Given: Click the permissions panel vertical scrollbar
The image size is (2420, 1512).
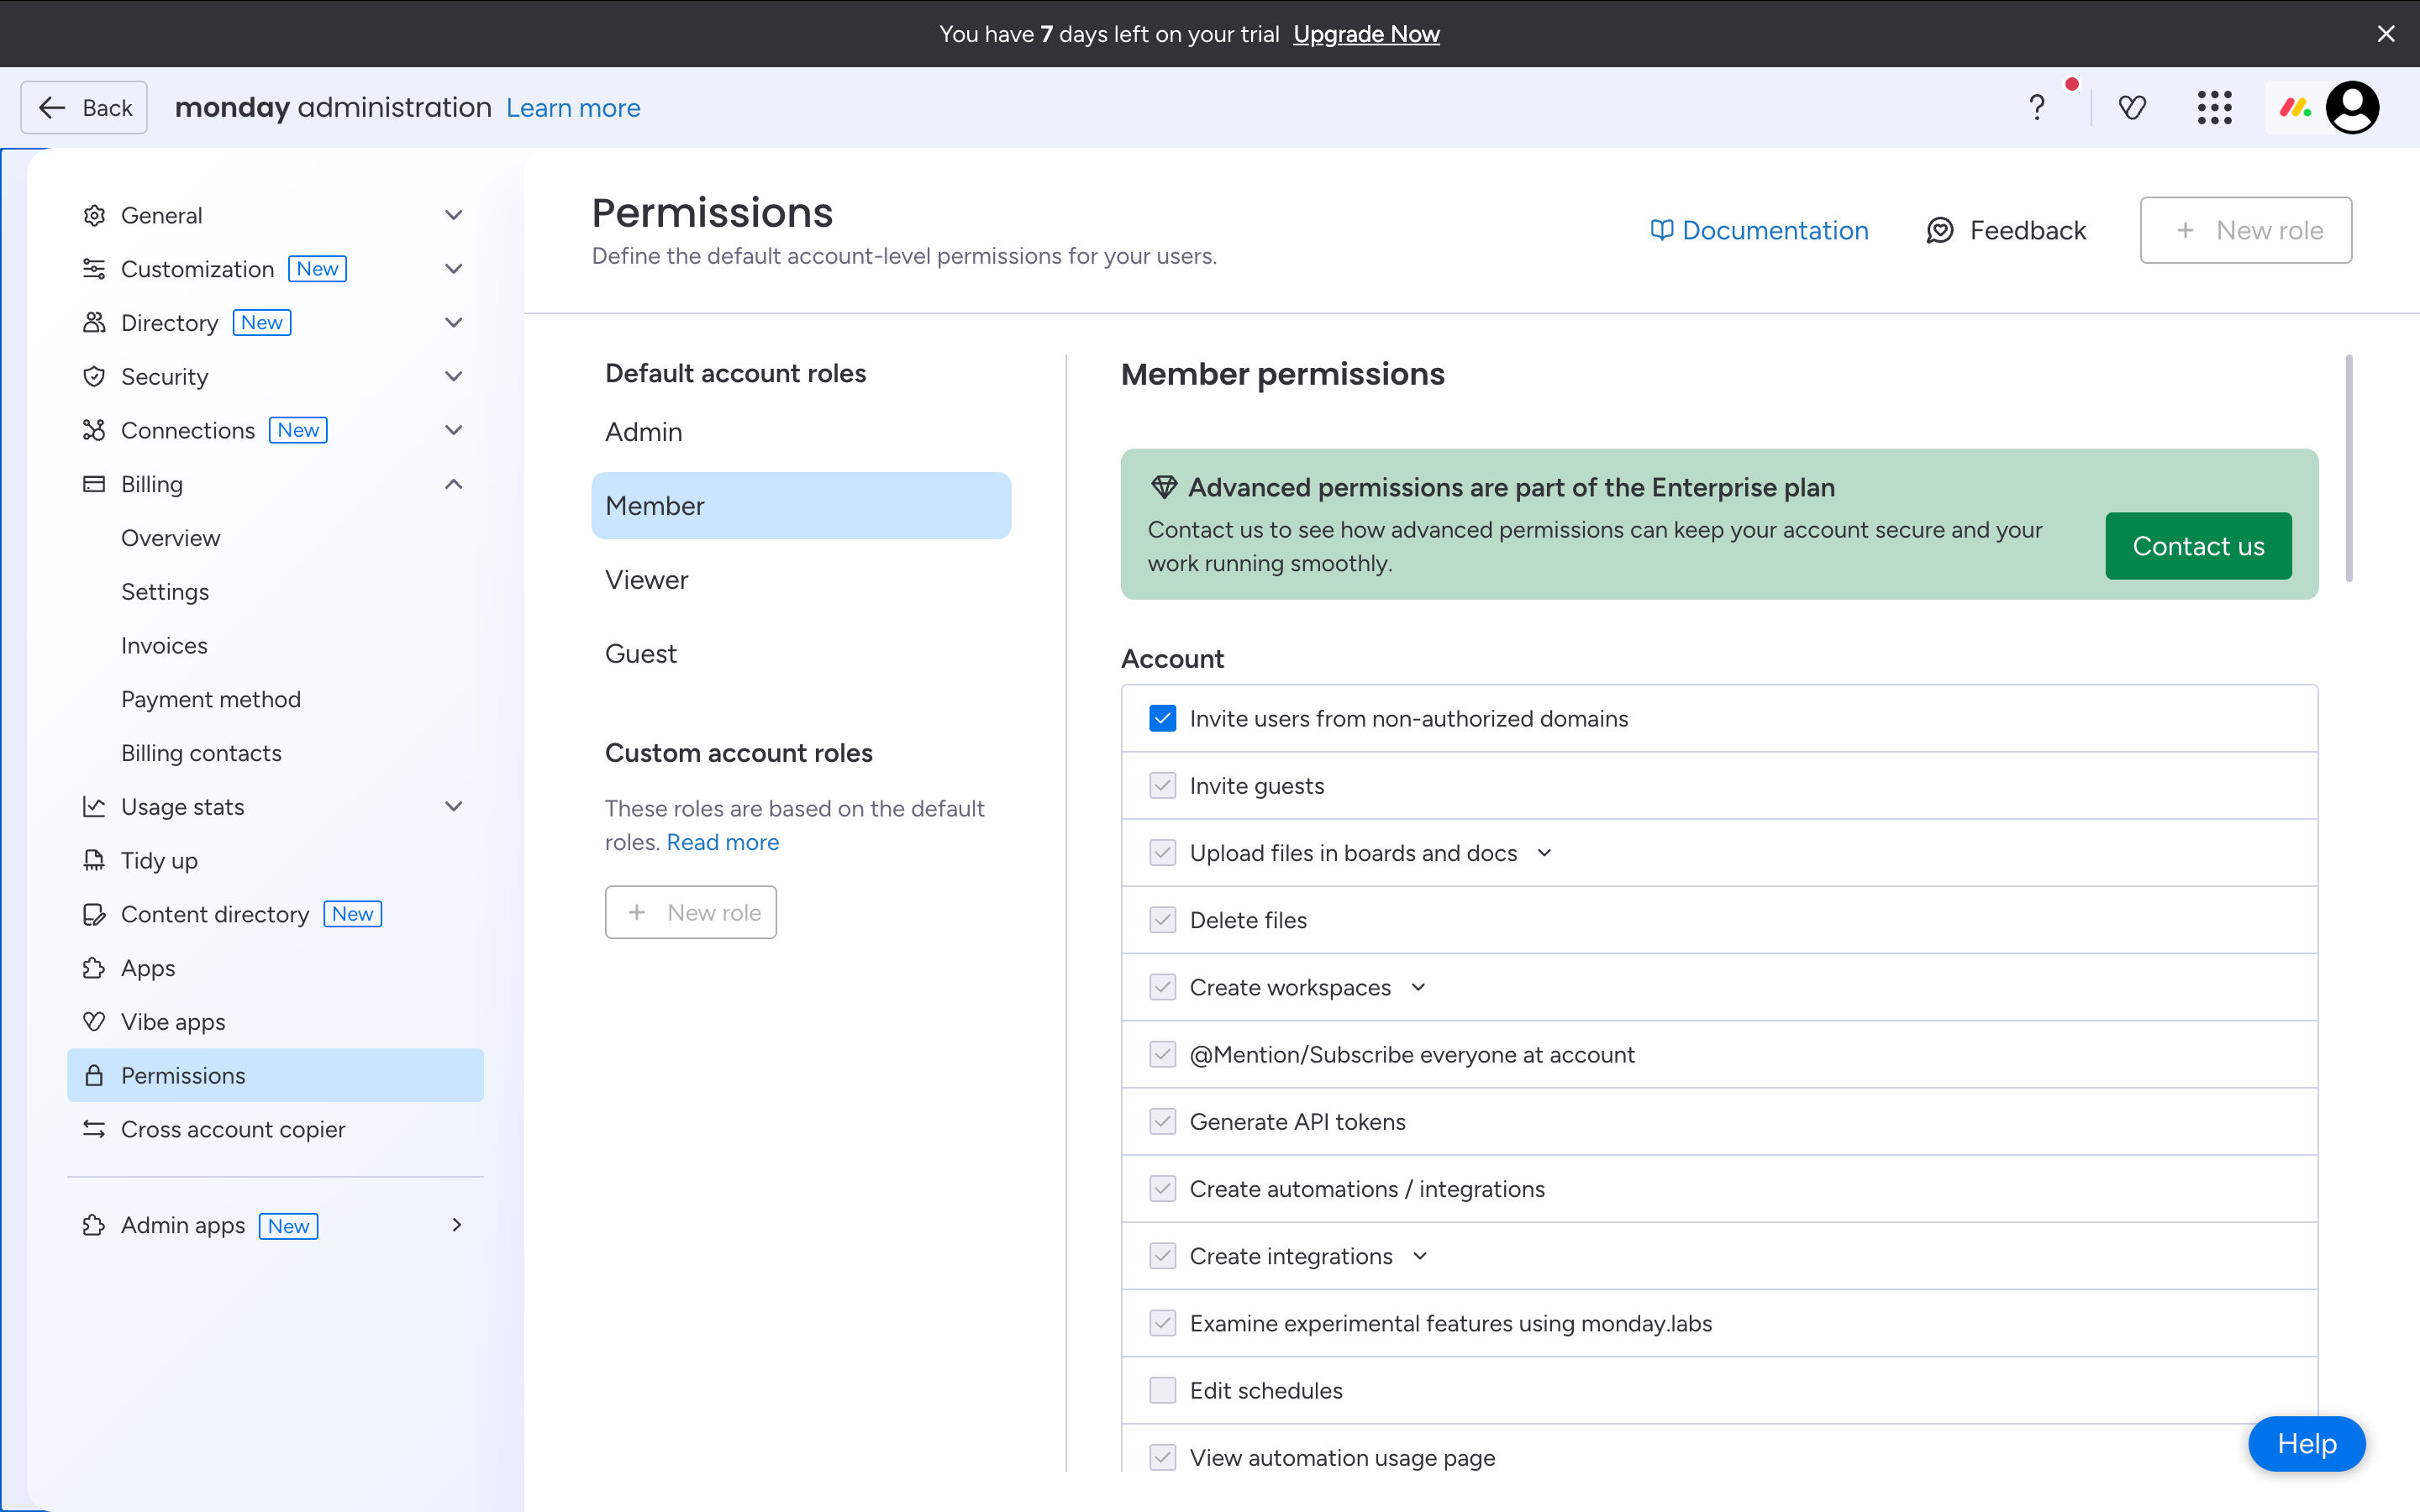Looking at the screenshot, I should (x=2348, y=468).
